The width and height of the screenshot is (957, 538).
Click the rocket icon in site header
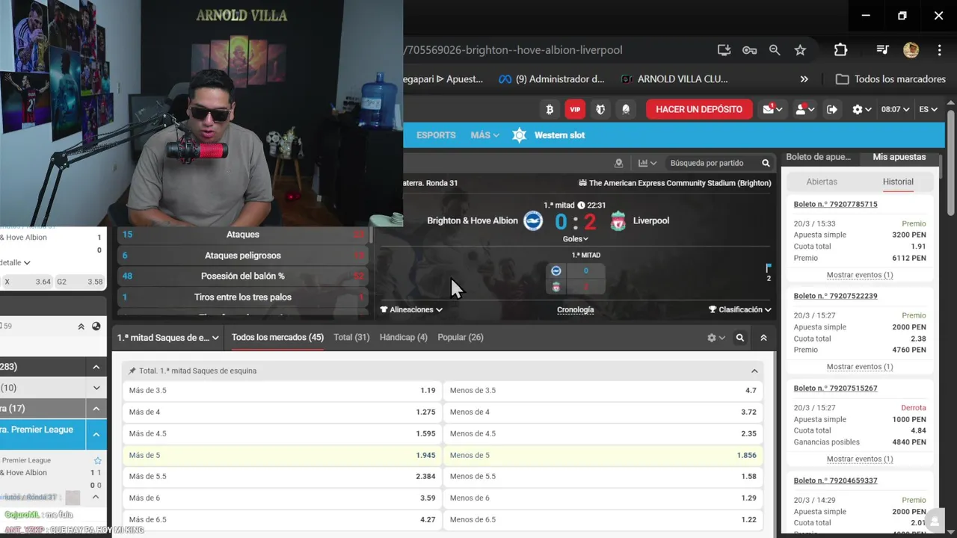tap(626, 109)
